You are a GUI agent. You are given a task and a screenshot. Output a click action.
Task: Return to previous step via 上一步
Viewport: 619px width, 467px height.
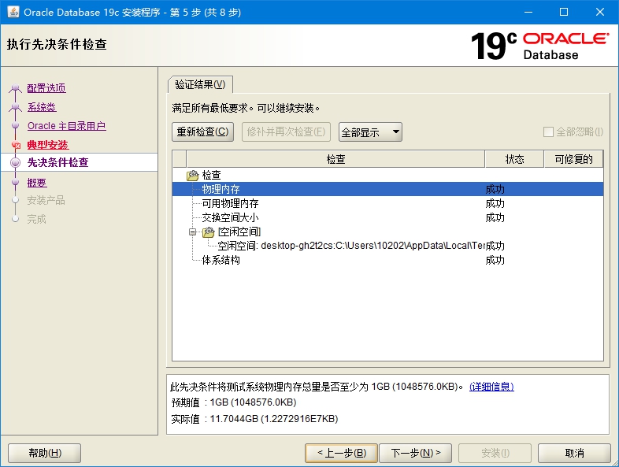pos(341,453)
